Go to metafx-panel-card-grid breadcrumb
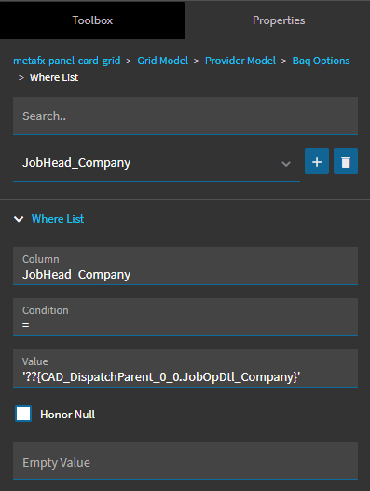 pos(67,61)
